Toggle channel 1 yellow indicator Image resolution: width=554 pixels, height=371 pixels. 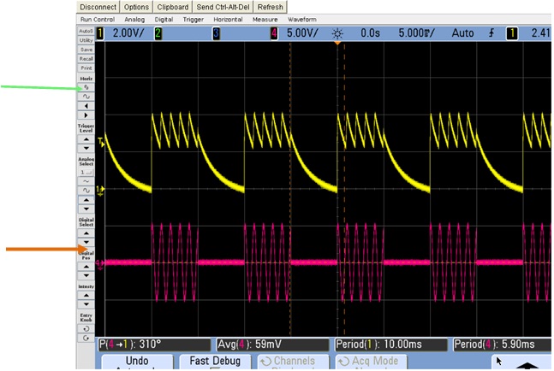[99, 33]
